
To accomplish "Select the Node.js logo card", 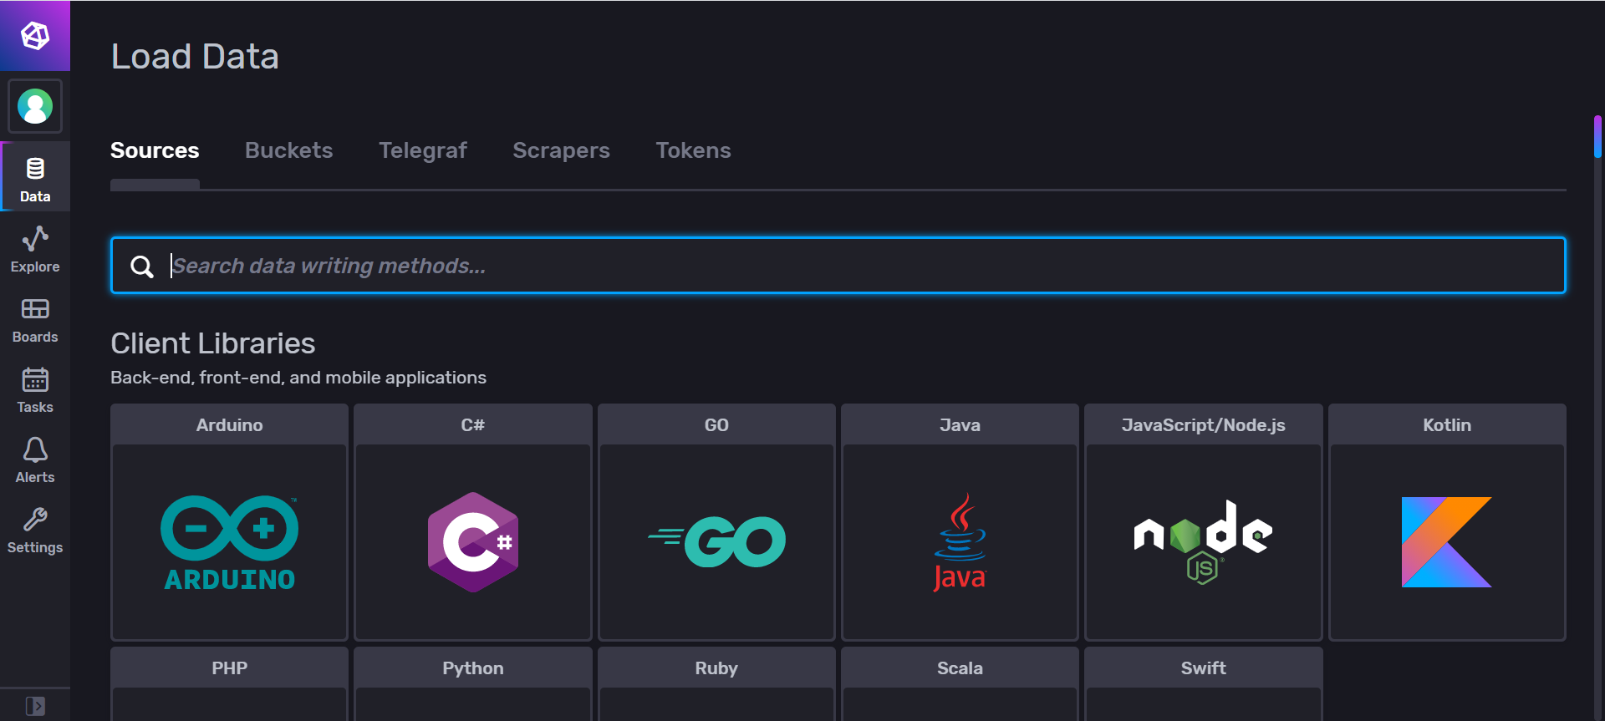I will (x=1204, y=542).
